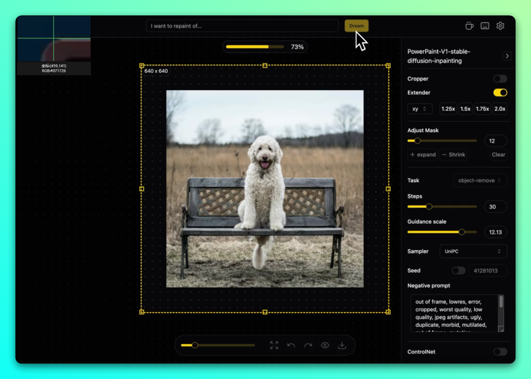Click the Clear mask button
531x379 pixels.
click(x=498, y=154)
